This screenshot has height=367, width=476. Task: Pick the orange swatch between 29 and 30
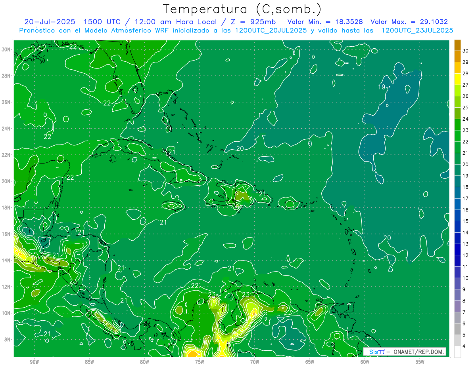coord(457,56)
